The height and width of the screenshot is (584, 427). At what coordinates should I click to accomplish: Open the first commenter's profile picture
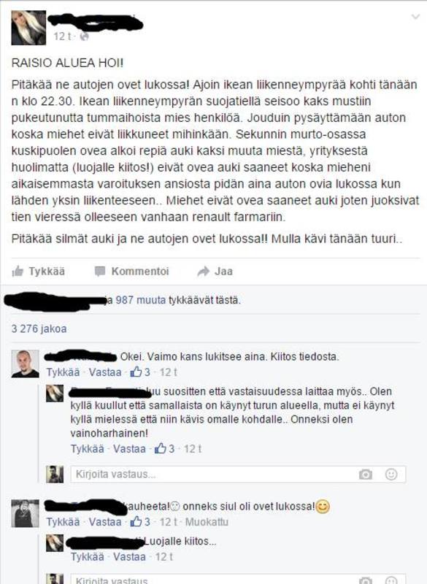[x=25, y=364]
